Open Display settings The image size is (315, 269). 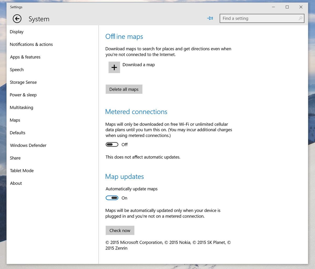coord(17,32)
